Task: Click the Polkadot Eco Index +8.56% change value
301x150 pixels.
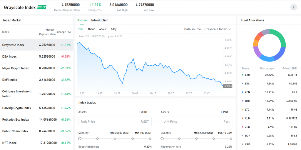Action: 66,120
